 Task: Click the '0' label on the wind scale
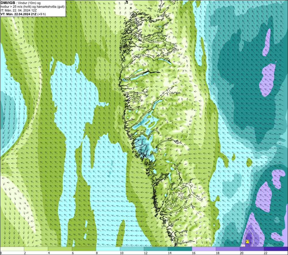coord(1,253)
